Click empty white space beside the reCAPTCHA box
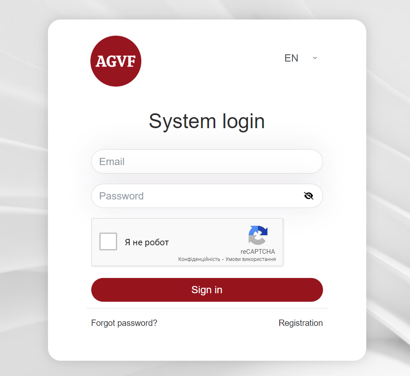Image resolution: width=410 pixels, height=376 pixels. tap(303, 242)
